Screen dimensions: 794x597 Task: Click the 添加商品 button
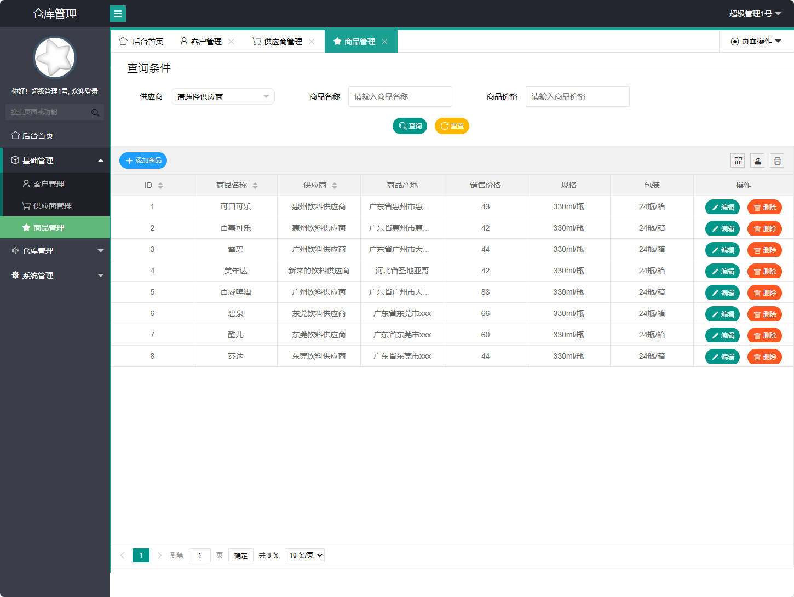[x=143, y=160]
